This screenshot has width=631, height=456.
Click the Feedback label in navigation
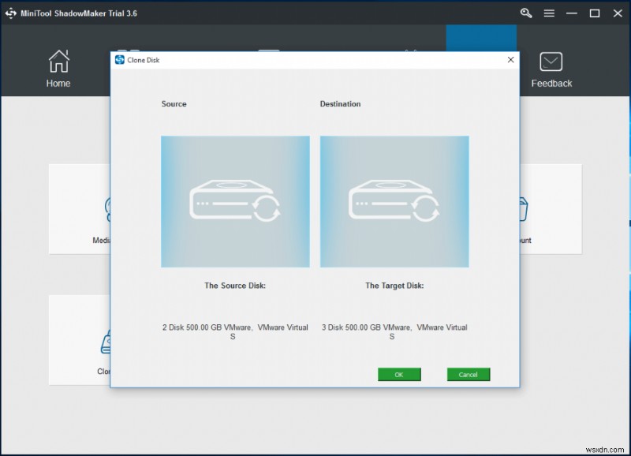pyautogui.click(x=551, y=84)
